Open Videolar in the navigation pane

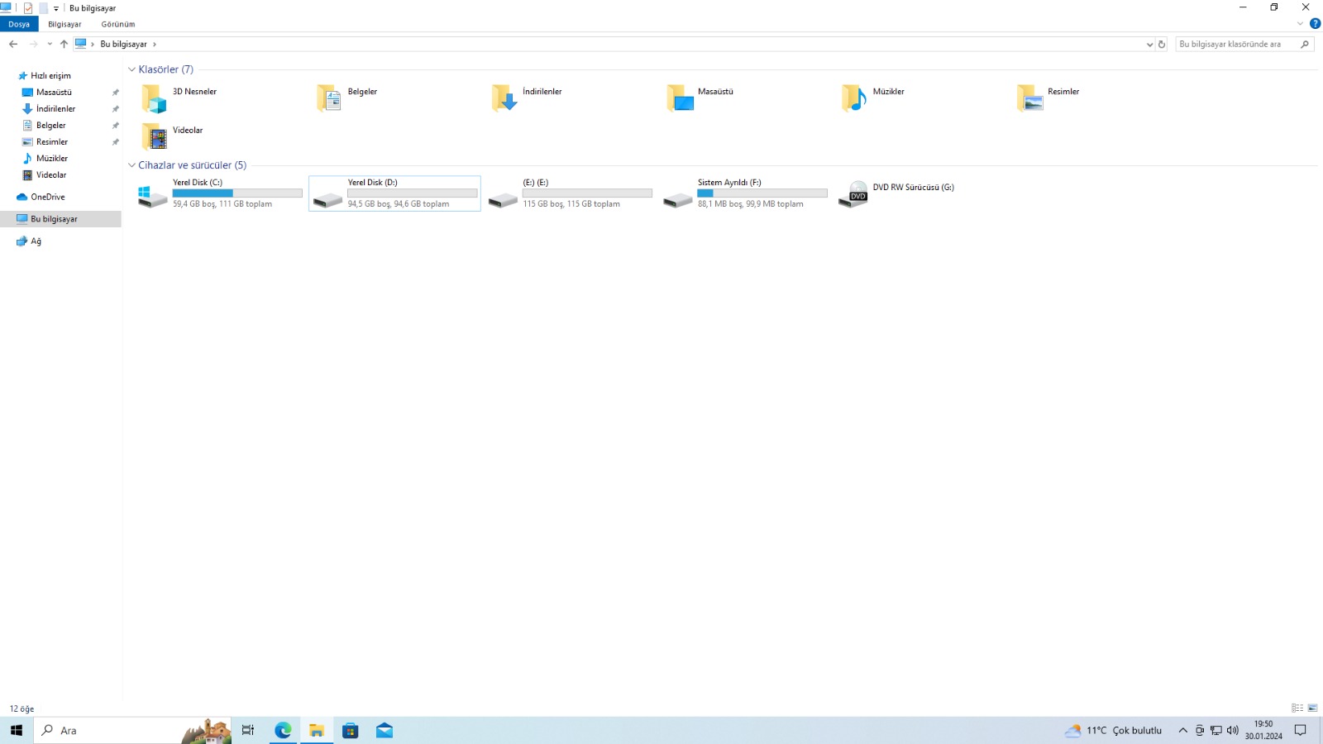point(51,175)
